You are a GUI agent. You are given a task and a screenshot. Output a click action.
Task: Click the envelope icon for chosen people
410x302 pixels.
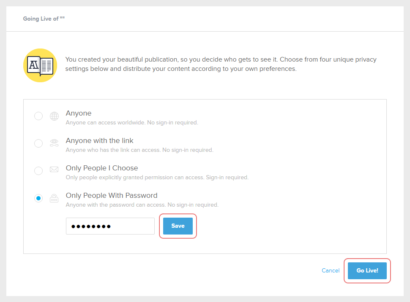[x=54, y=170]
